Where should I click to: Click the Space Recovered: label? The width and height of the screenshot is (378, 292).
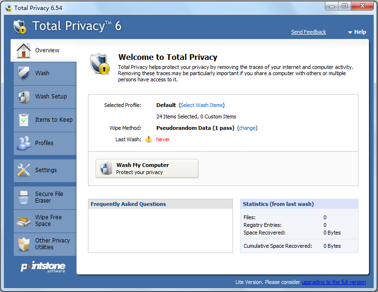(x=264, y=233)
